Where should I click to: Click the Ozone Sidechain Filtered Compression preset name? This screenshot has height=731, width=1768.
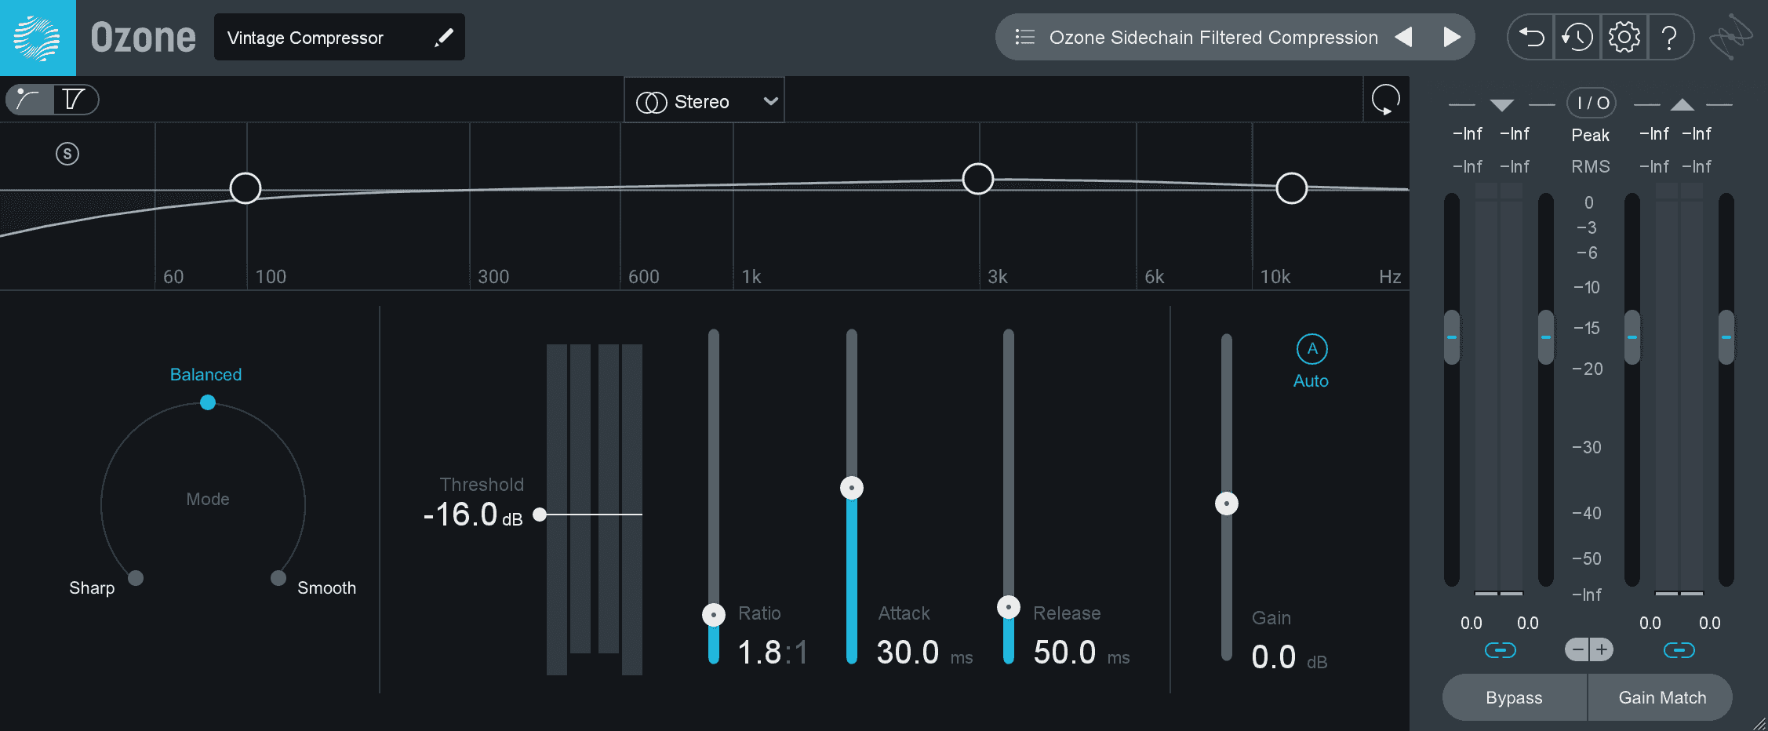pyautogui.click(x=1213, y=37)
